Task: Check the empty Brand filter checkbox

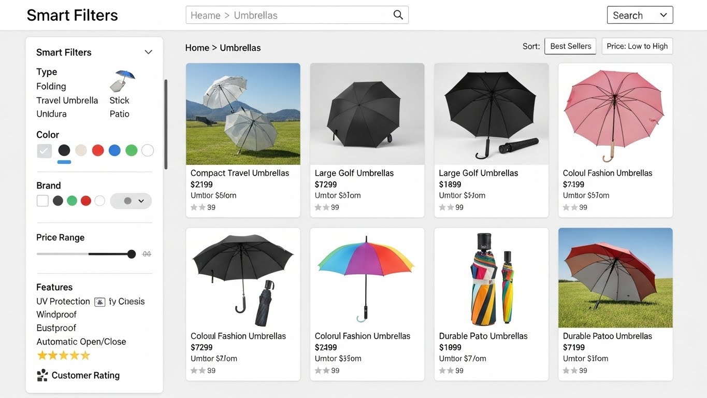Action: (x=42, y=201)
